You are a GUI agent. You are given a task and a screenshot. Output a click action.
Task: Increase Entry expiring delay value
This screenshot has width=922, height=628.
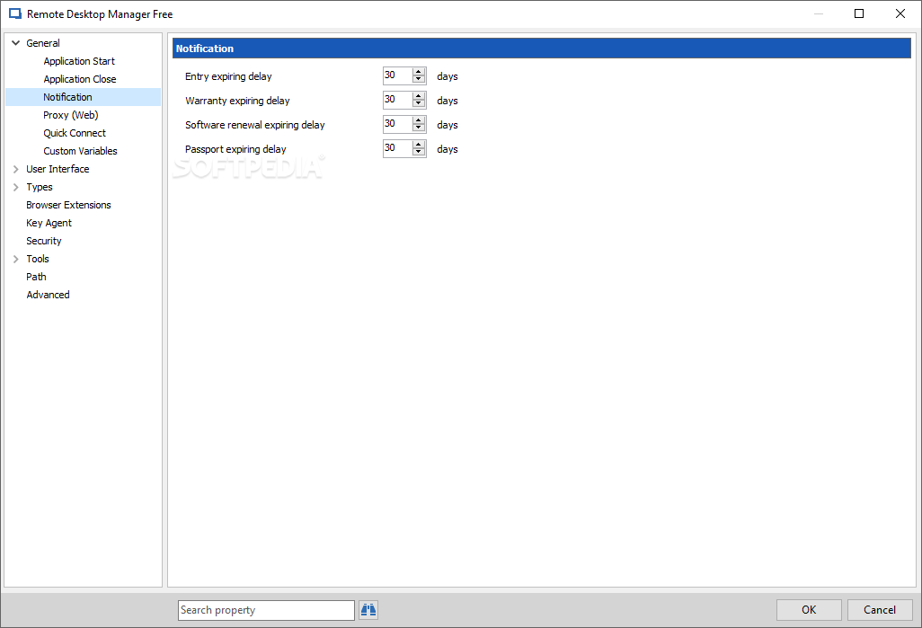[419, 72]
